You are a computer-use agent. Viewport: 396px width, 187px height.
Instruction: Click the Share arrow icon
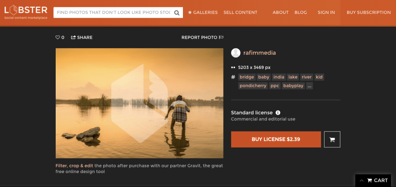[x=73, y=37]
